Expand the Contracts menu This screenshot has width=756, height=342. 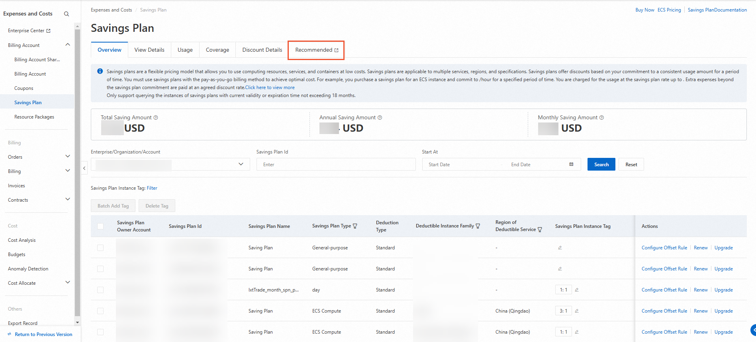[68, 199]
